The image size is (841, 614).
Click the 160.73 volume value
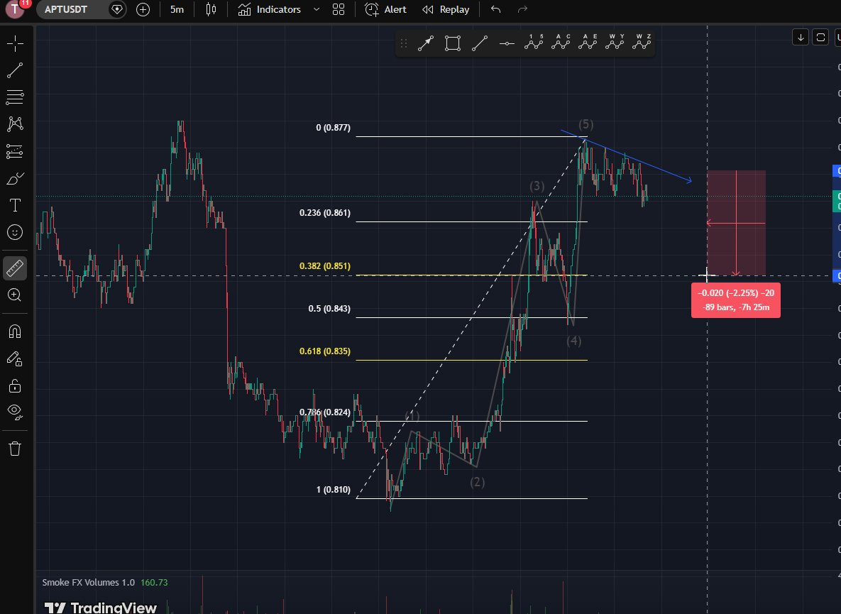pos(154,582)
